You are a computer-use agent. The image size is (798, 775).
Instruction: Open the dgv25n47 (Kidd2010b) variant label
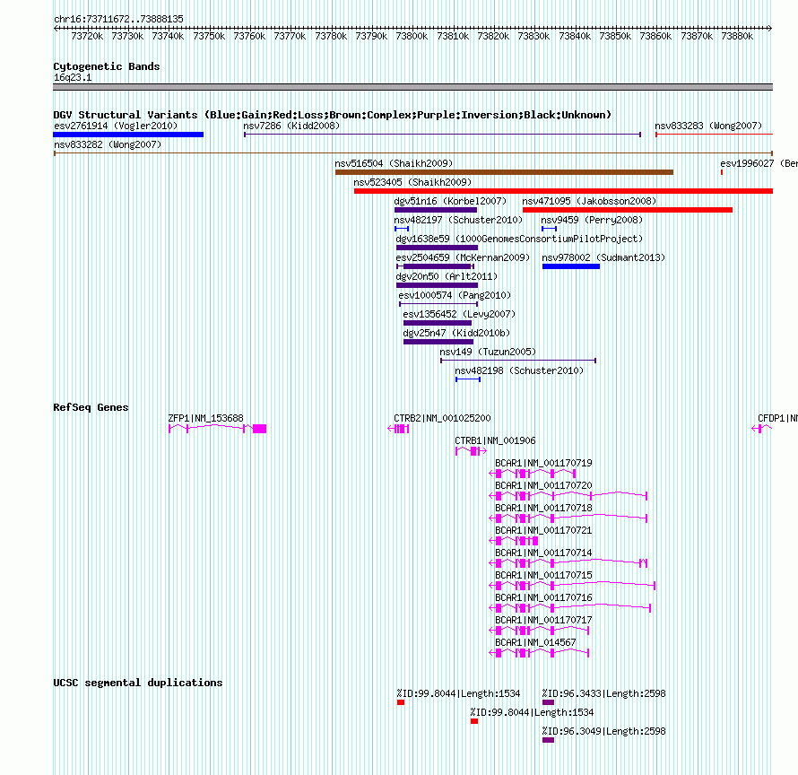[x=456, y=333]
